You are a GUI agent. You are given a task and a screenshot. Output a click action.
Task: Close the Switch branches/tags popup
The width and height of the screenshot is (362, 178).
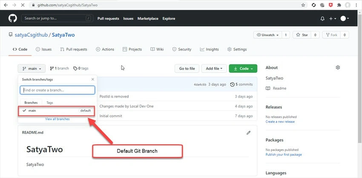click(93, 79)
